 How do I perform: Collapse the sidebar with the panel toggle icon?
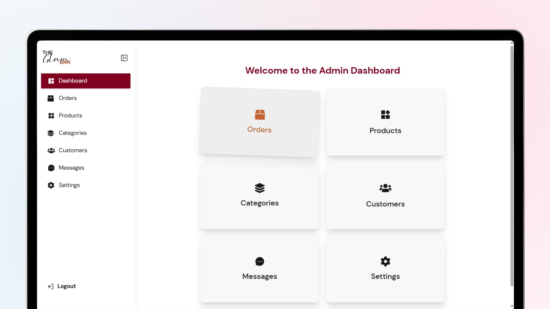click(x=124, y=58)
